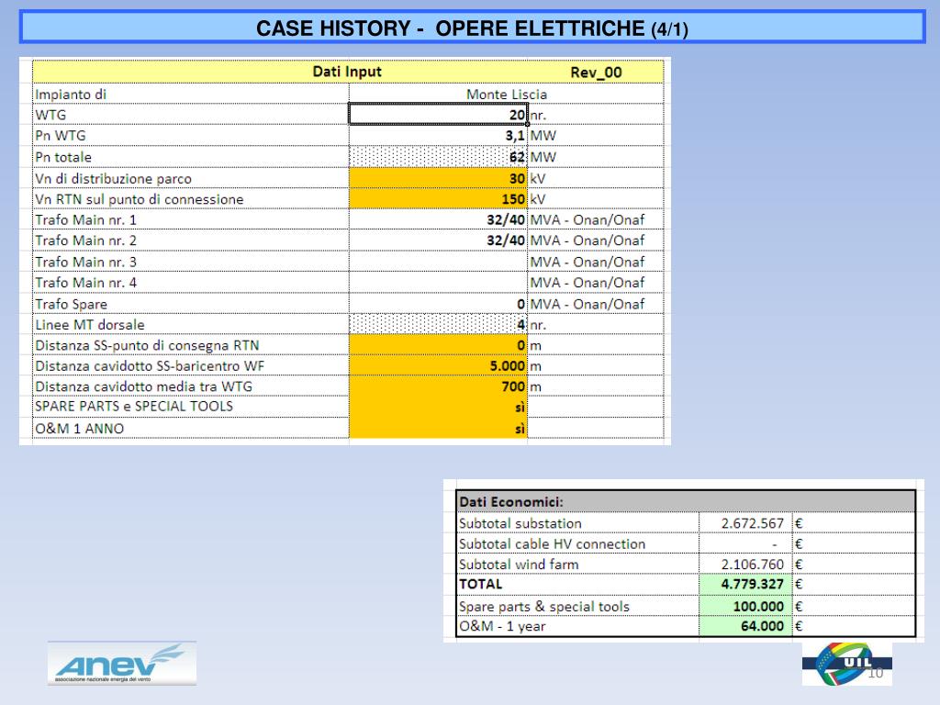The image size is (940, 705).
Task: Select the 150 kV RTN voltage cell
Action: [438, 199]
